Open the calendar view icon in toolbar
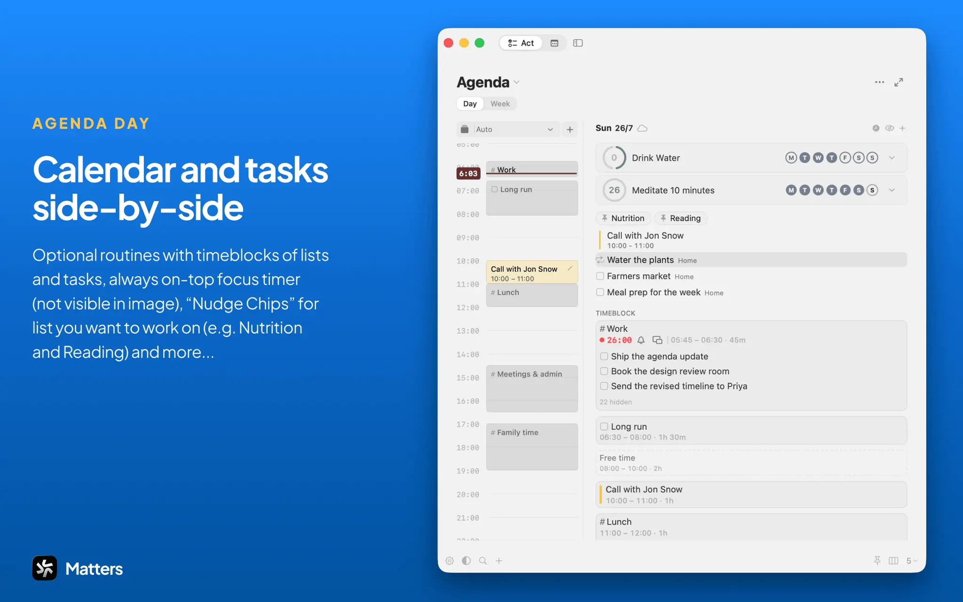The width and height of the screenshot is (963, 602). click(x=554, y=43)
